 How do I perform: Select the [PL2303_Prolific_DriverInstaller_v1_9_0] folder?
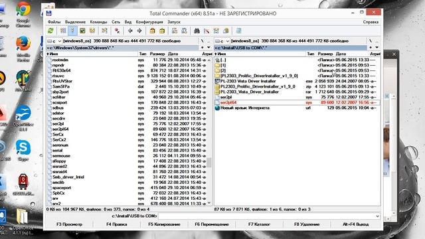pyautogui.click(x=297, y=76)
